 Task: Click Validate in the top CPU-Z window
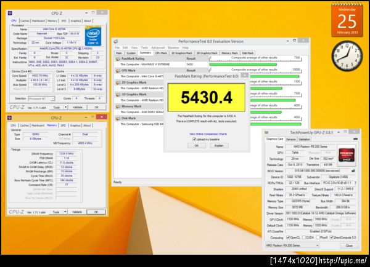(78, 108)
